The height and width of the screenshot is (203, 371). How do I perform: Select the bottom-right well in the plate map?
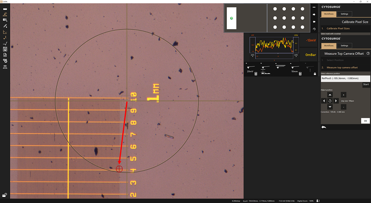302,27
